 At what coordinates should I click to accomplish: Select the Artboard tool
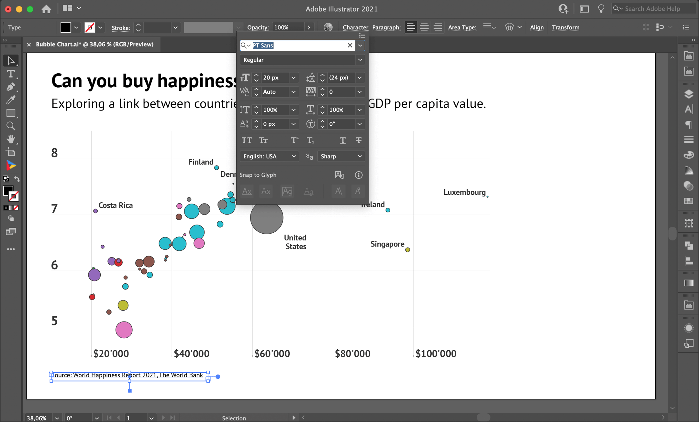(x=11, y=152)
